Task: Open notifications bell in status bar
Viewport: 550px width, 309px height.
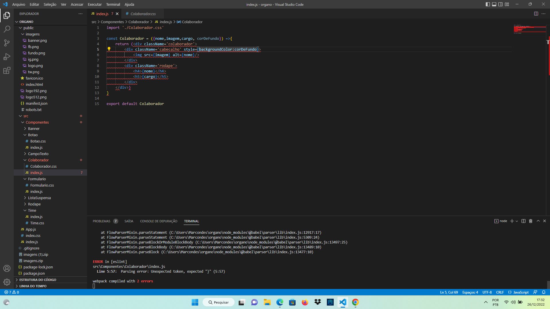Action: click(x=544, y=292)
